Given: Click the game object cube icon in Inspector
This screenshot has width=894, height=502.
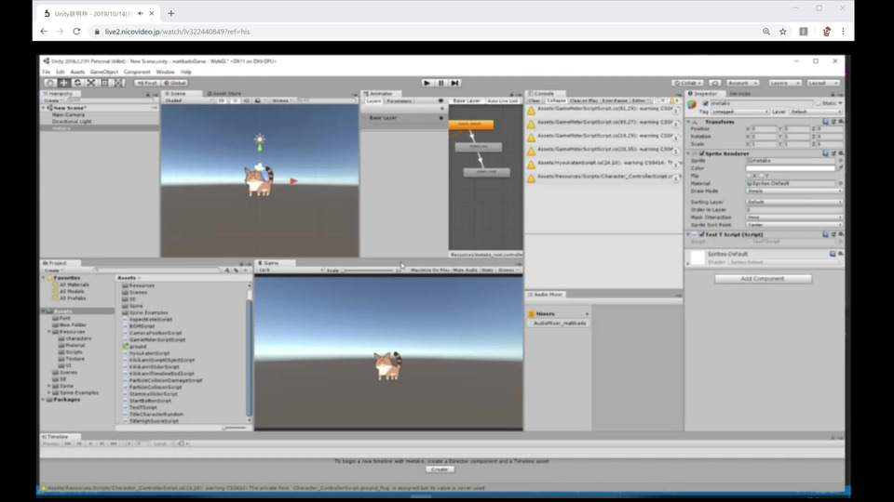Looking at the screenshot, I should pyautogui.click(x=692, y=104).
